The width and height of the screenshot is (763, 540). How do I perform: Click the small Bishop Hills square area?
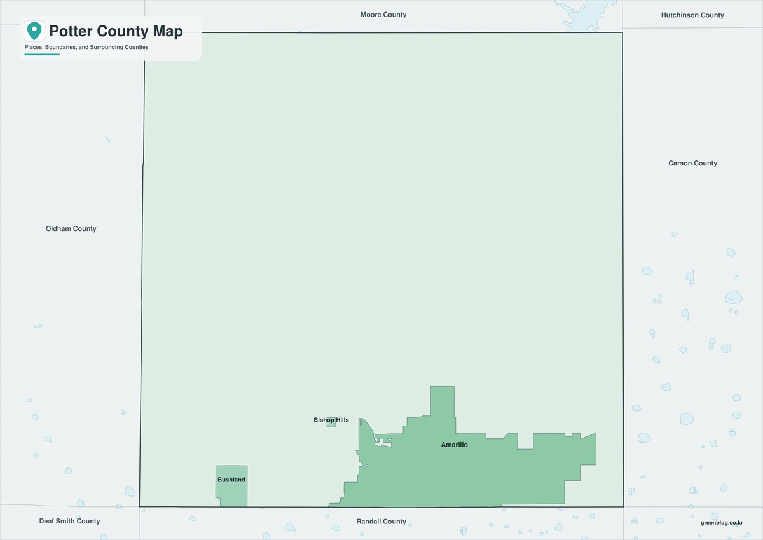pos(331,422)
